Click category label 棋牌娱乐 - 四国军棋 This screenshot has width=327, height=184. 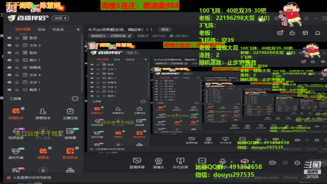pos(108,36)
